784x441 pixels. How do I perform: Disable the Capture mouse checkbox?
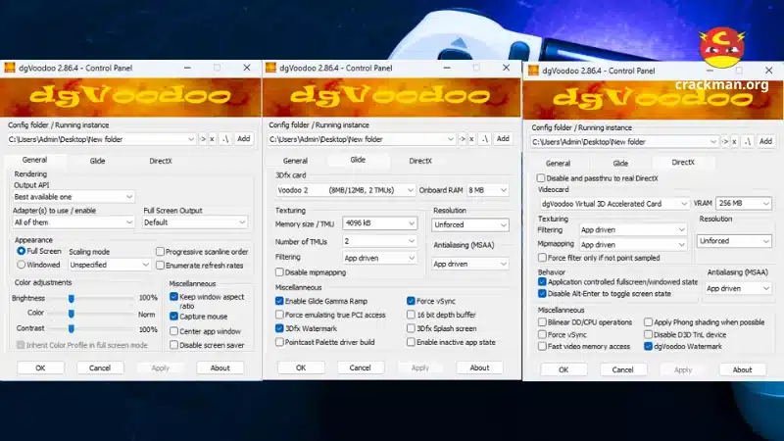click(x=173, y=317)
